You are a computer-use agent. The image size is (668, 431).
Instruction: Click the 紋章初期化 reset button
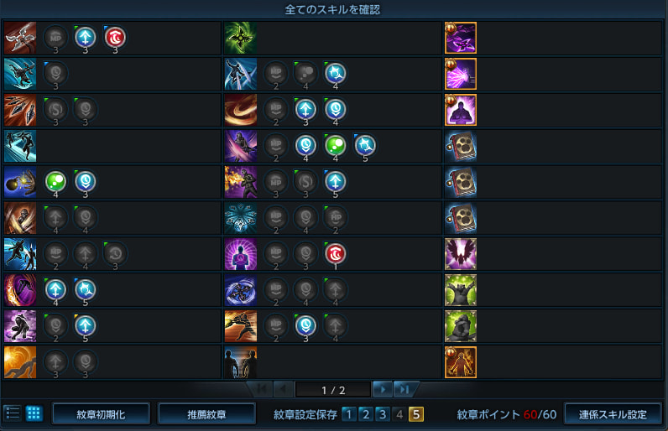(x=101, y=414)
